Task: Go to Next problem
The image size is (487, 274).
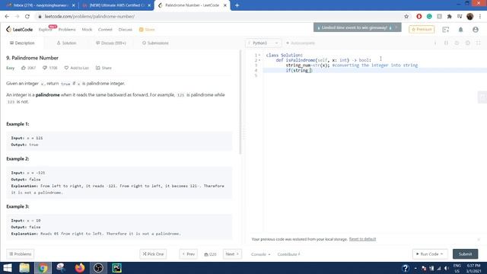Action: [232, 253]
